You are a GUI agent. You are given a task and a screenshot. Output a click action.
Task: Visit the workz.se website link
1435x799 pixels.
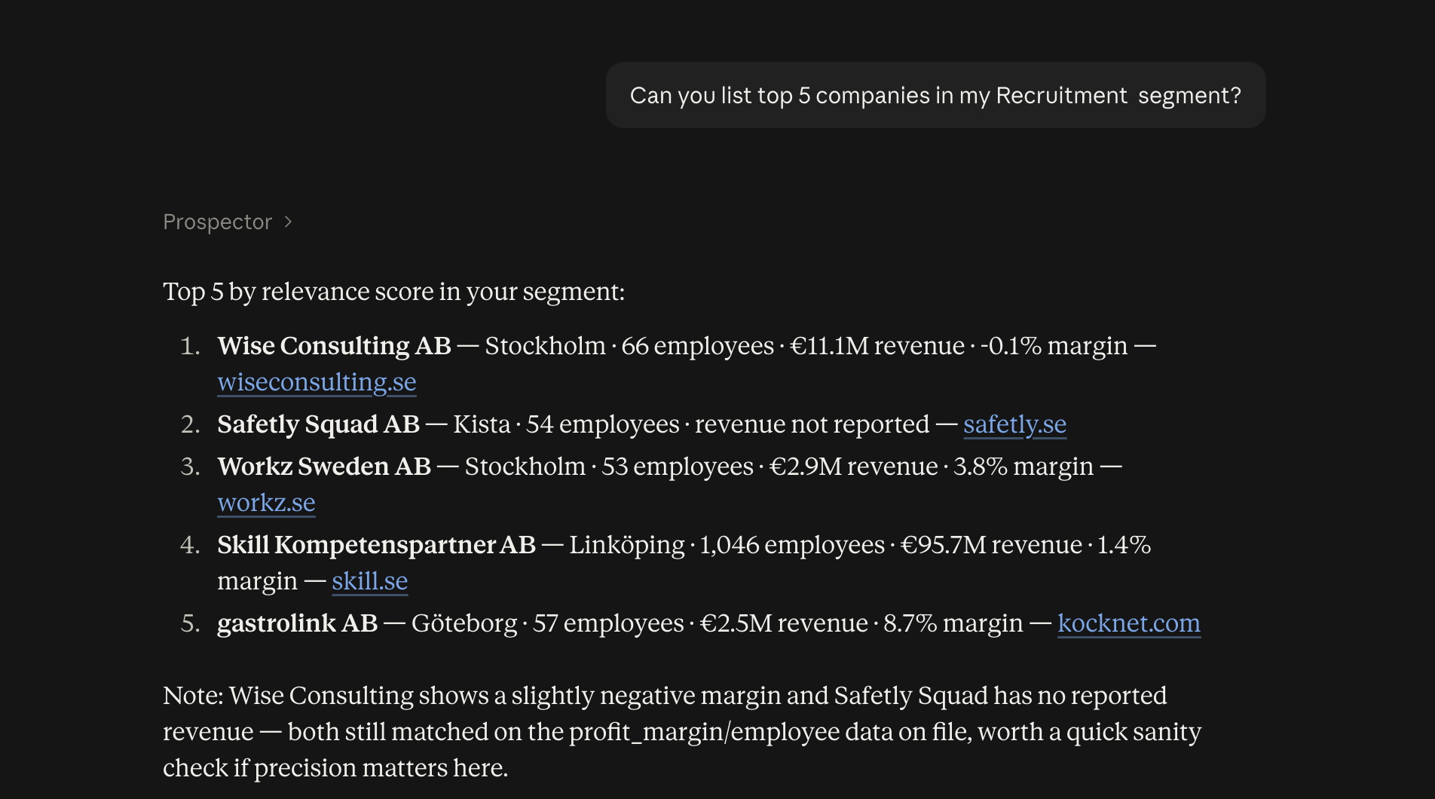point(266,503)
